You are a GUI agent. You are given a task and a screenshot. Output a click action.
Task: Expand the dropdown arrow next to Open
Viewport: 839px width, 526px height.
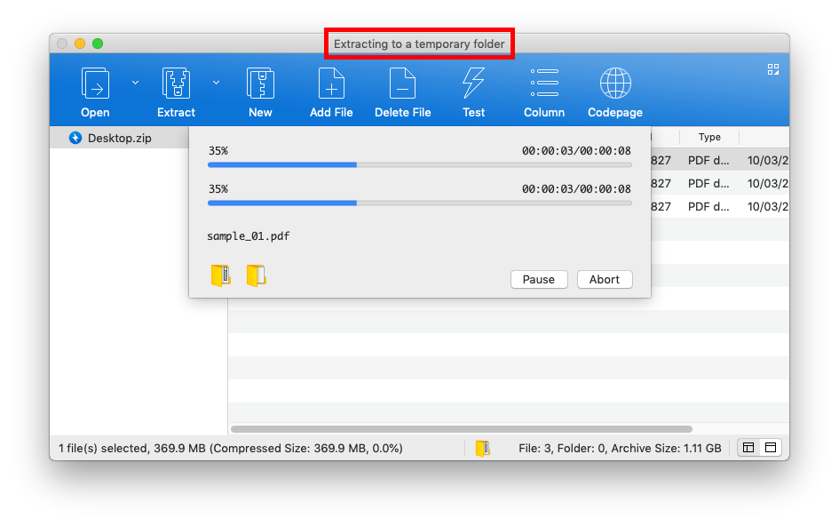tap(135, 83)
